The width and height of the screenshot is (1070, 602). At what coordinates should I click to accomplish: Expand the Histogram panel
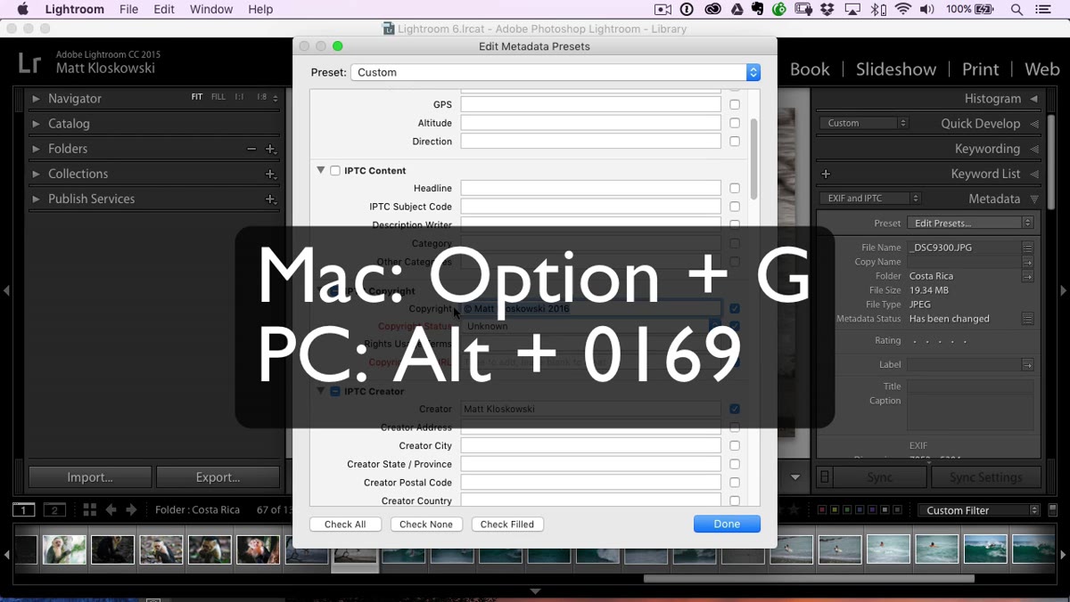(x=1034, y=99)
